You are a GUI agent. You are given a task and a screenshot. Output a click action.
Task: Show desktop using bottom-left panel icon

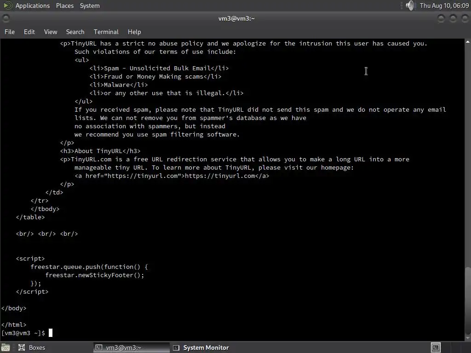pos(6,347)
